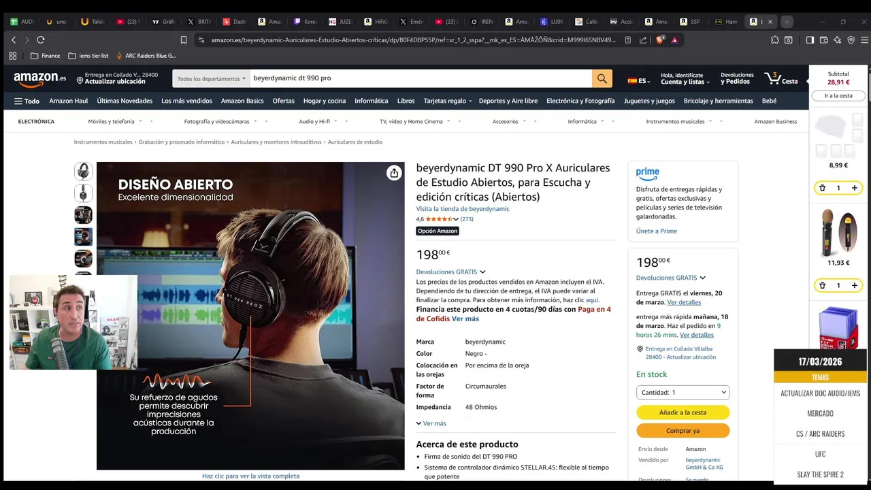Expand Todos los departamentos dropdown
This screenshot has height=490, width=871.
212,78
